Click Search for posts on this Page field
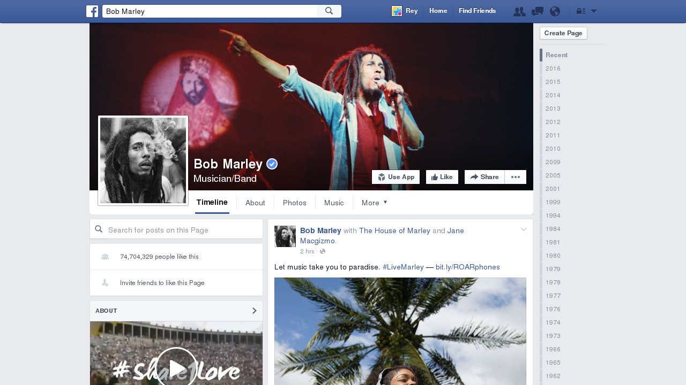Screen dimensions: 686x385 tap(176, 229)
